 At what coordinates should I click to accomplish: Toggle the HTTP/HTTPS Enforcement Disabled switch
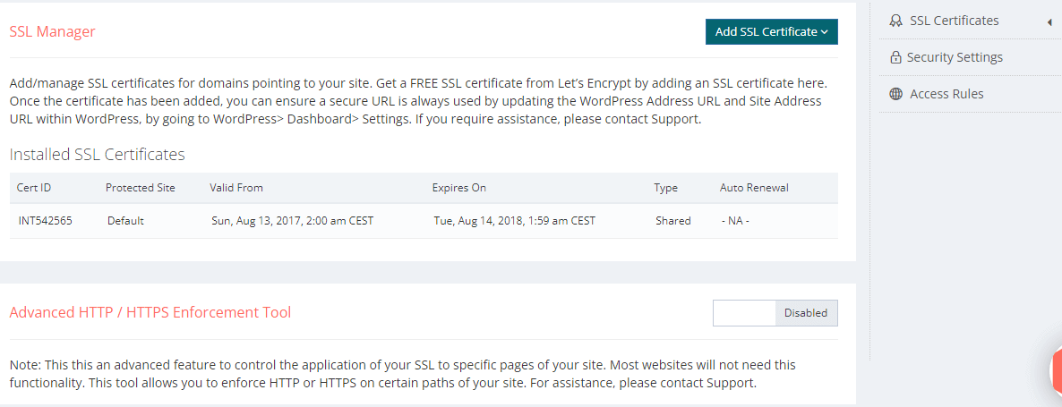pos(775,313)
